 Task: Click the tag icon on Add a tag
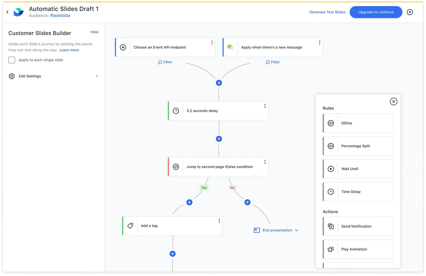click(x=130, y=226)
